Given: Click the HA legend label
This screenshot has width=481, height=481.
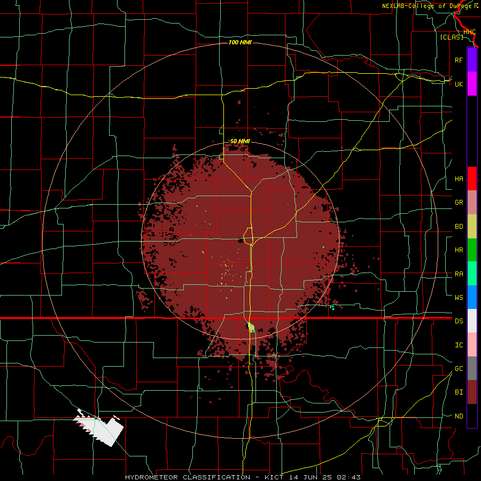Looking at the screenshot, I should (x=459, y=179).
